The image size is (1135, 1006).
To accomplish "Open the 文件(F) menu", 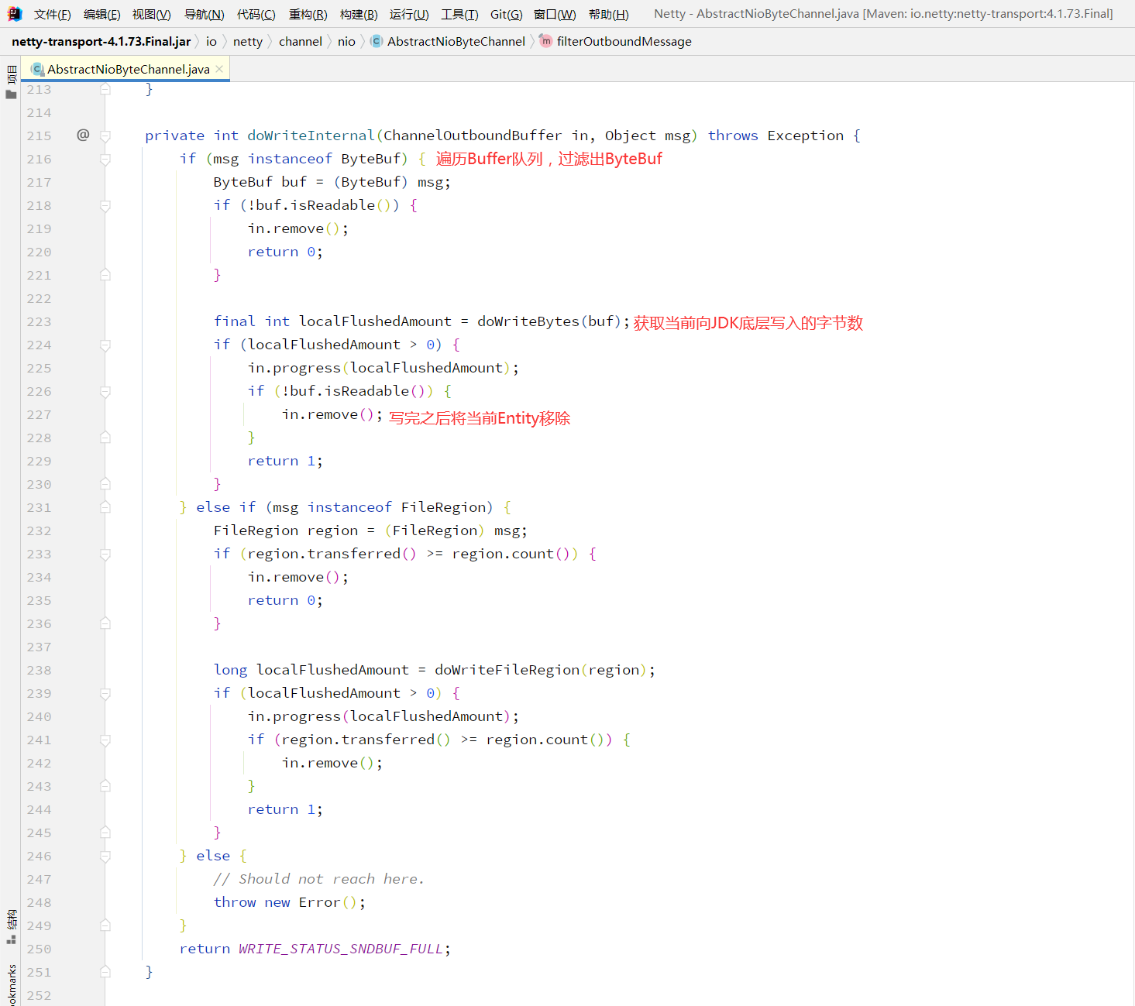I will [x=52, y=14].
